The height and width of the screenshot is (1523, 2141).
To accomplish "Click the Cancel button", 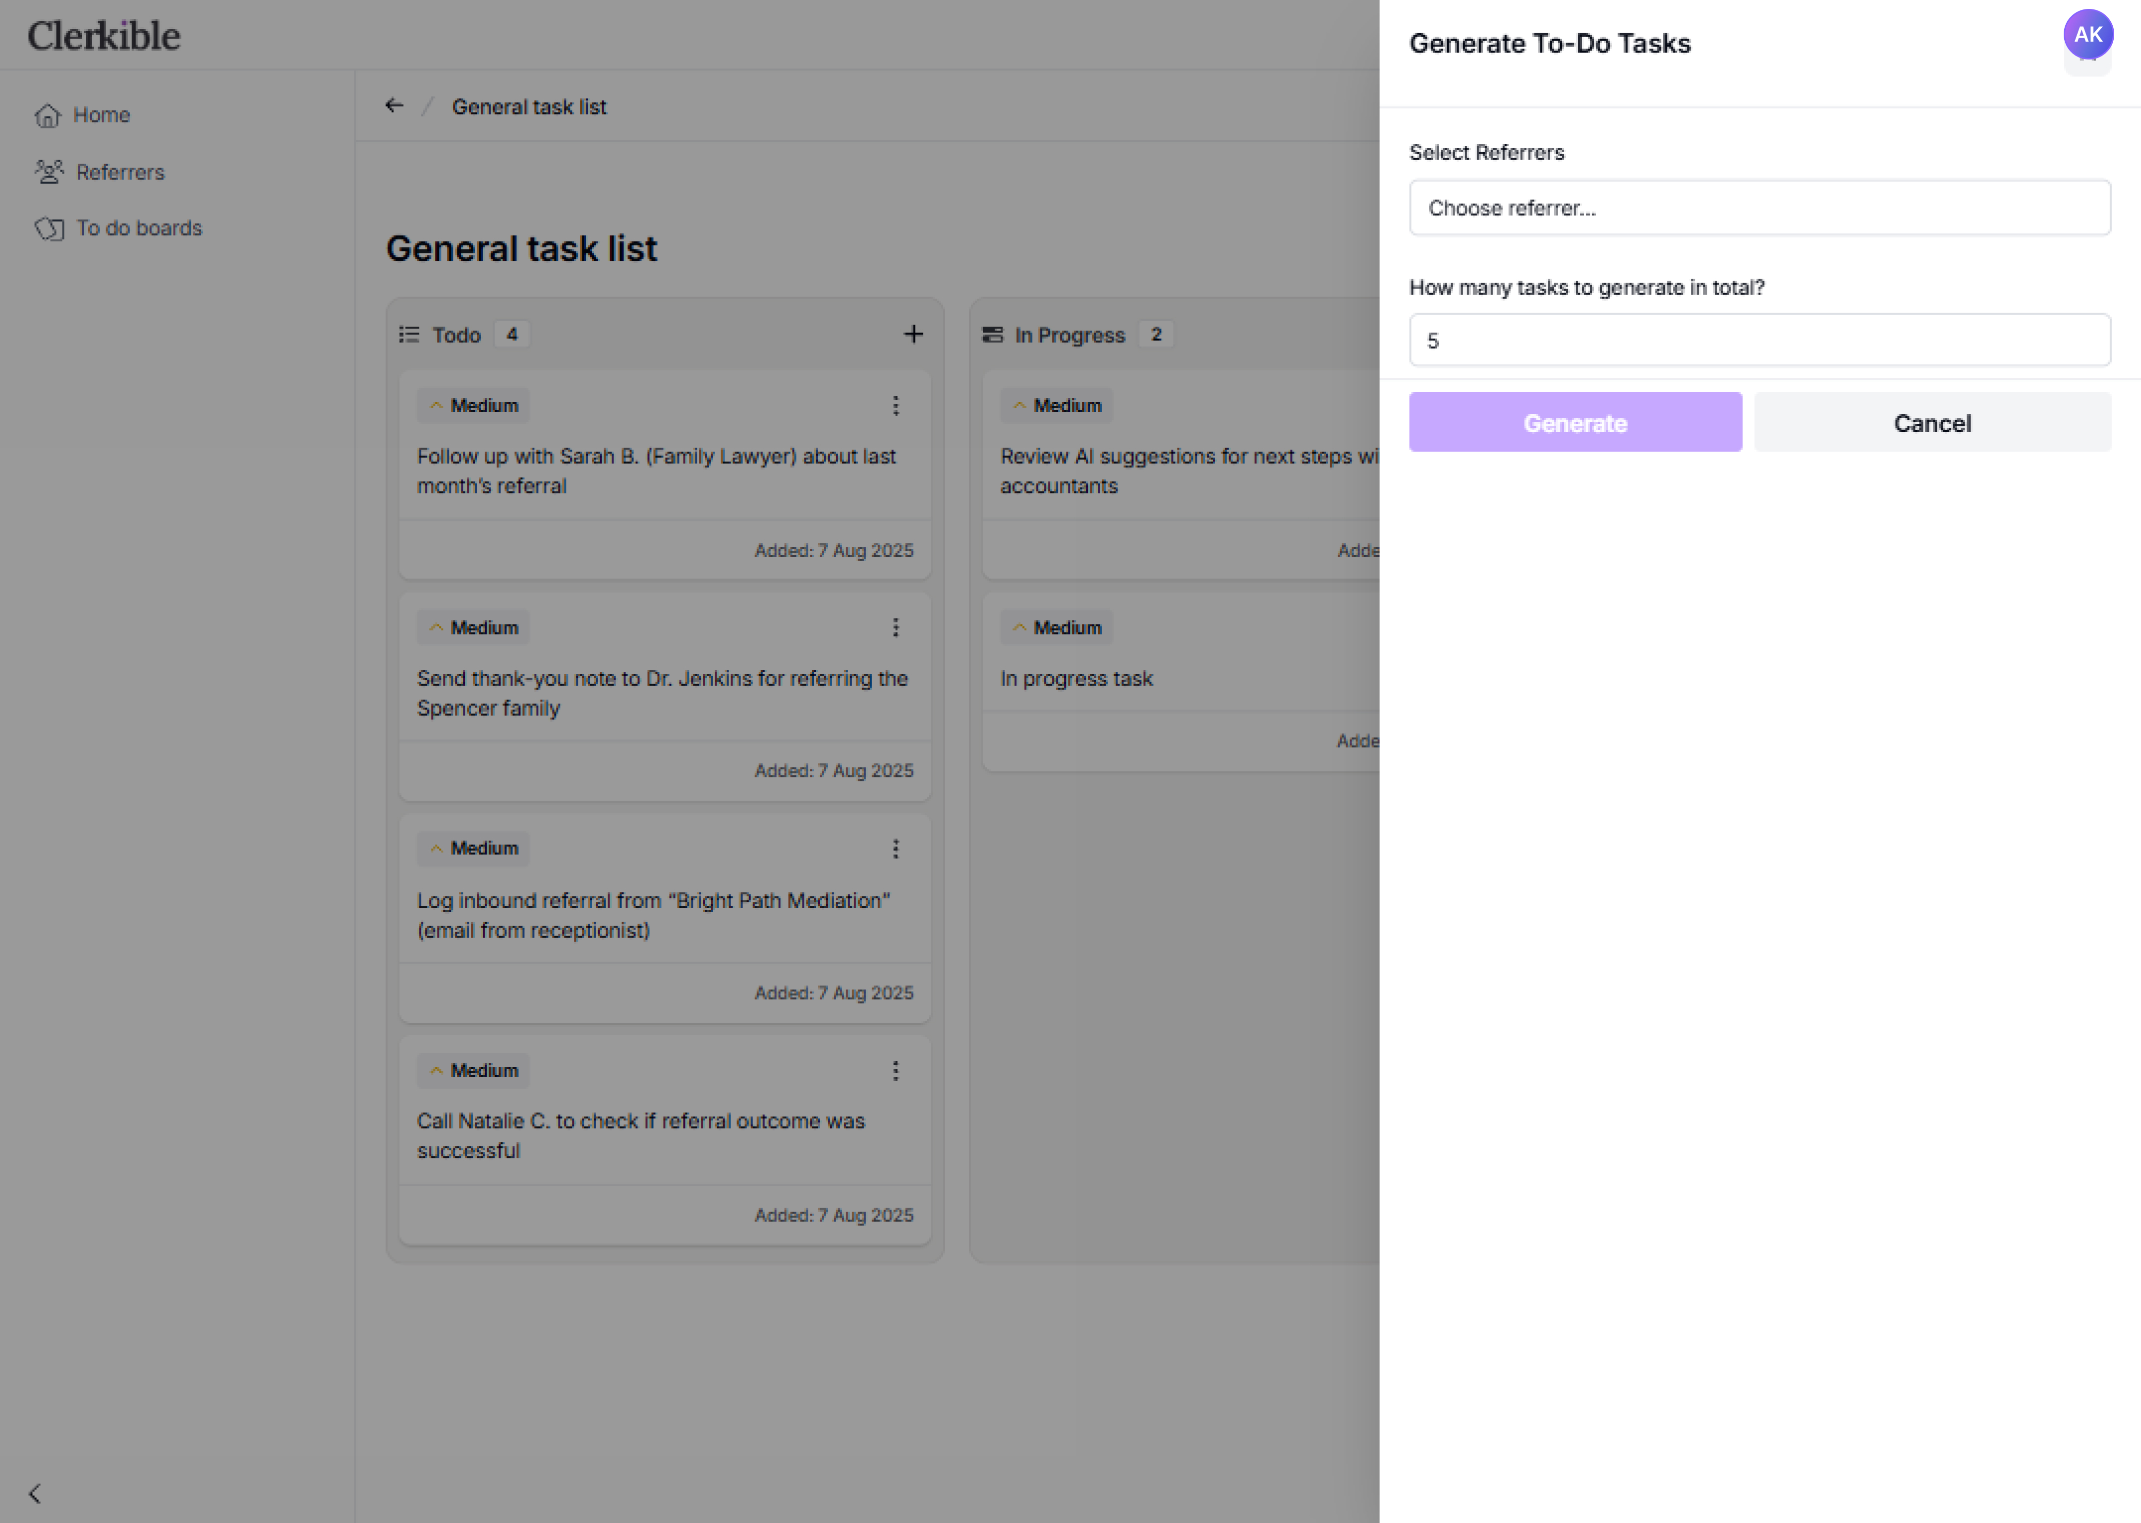I will point(1932,423).
